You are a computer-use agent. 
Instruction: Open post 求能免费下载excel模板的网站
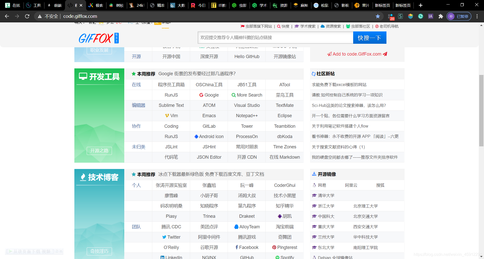coord(339,85)
